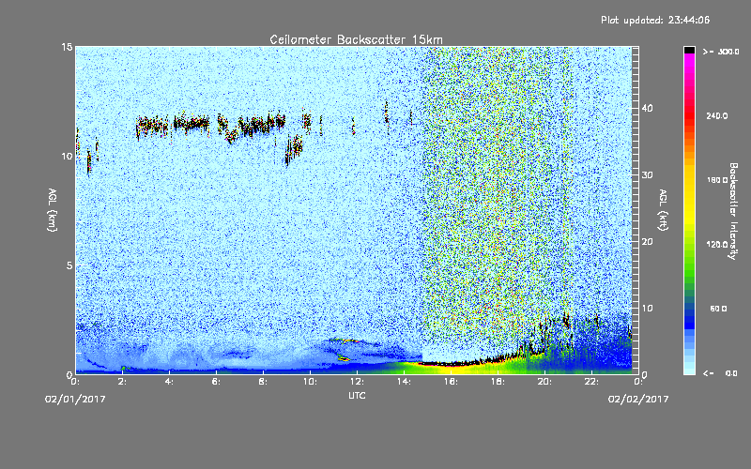Click the green band near 120.0
The height and width of the screenshot is (469, 751).
[689, 245]
